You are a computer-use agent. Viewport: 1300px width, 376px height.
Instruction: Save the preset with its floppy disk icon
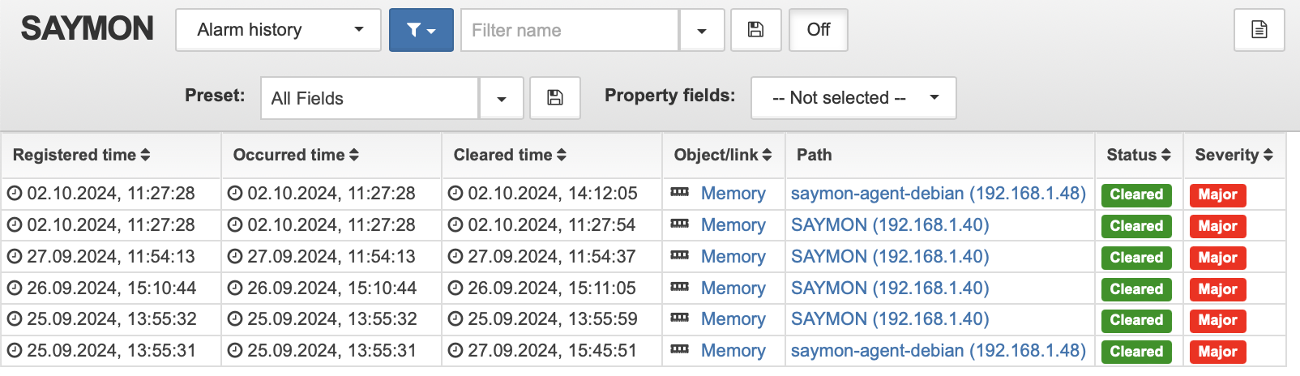[x=554, y=98]
